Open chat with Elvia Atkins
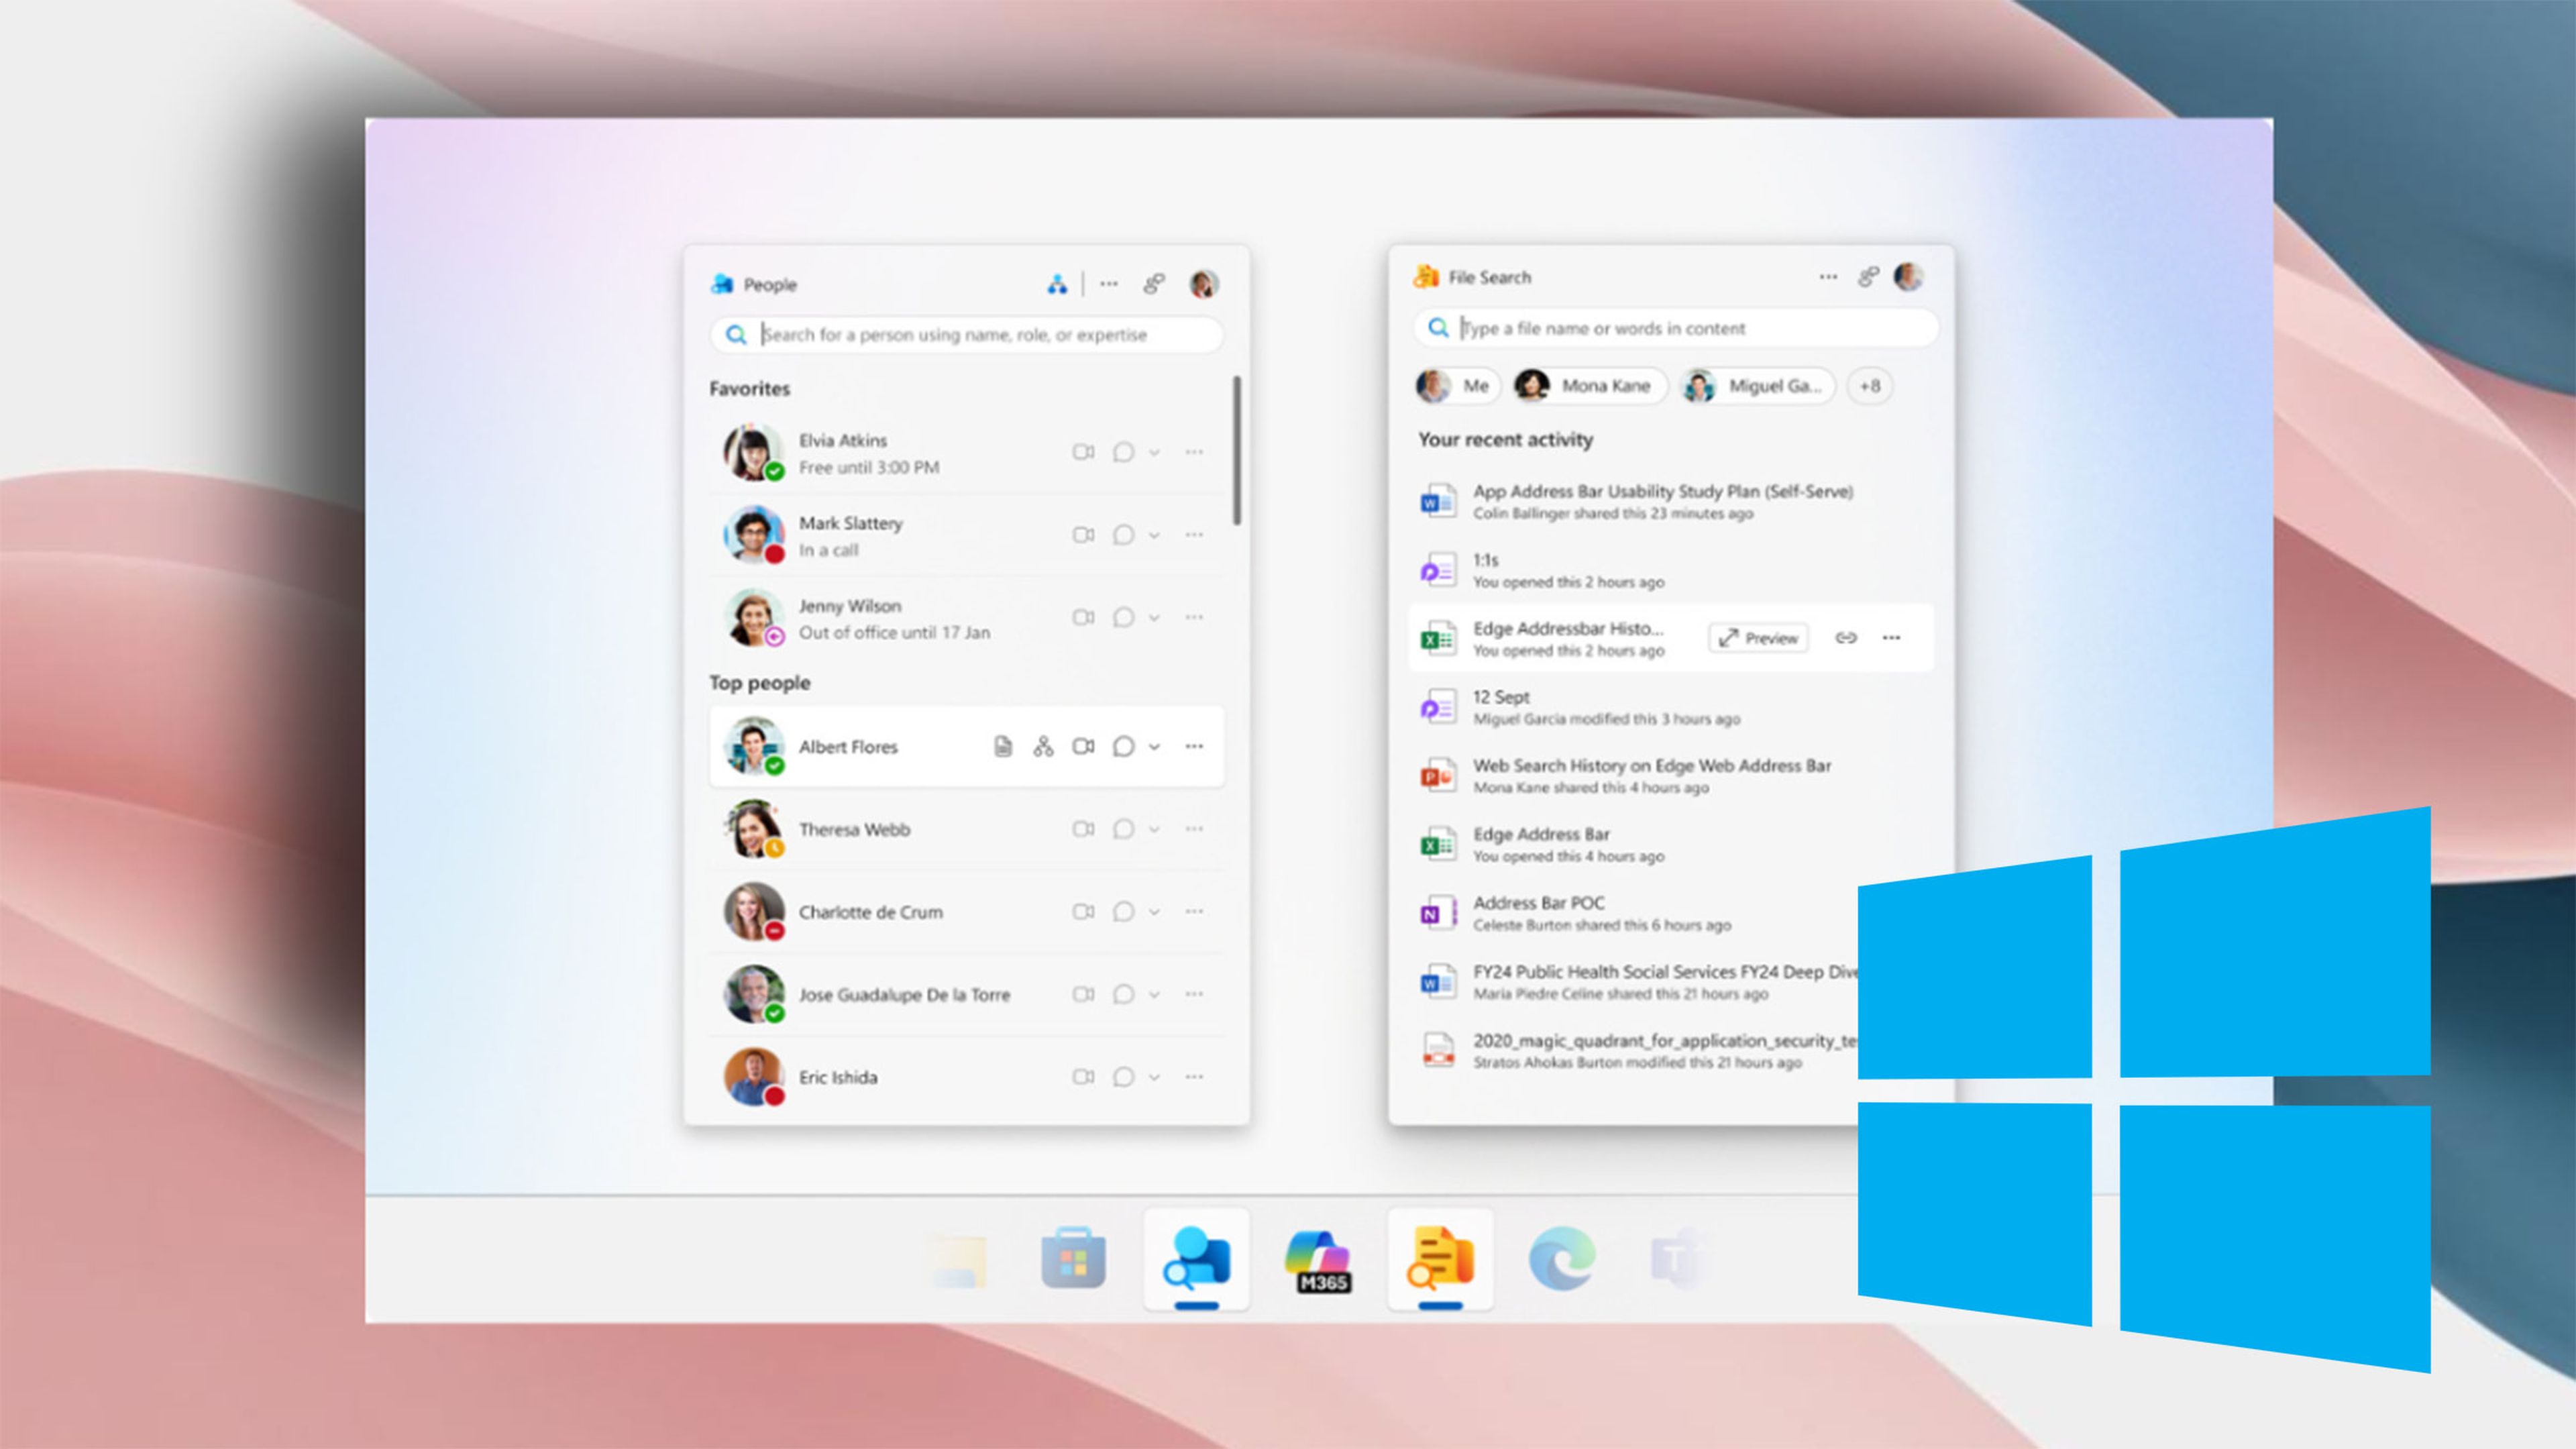Screen dimensions: 2576x1449 (x=1123, y=452)
